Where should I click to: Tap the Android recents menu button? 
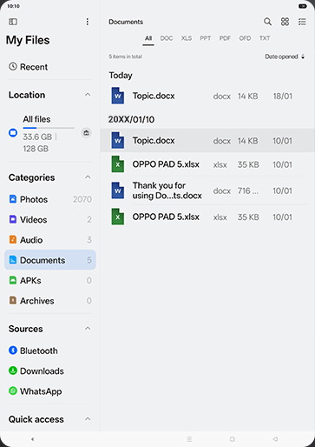click(x=189, y=439)
